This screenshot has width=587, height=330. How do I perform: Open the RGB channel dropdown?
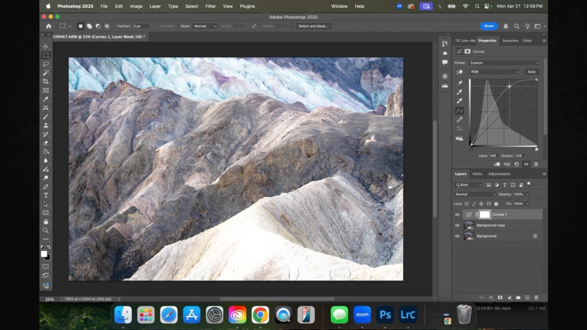click(494, 71)
